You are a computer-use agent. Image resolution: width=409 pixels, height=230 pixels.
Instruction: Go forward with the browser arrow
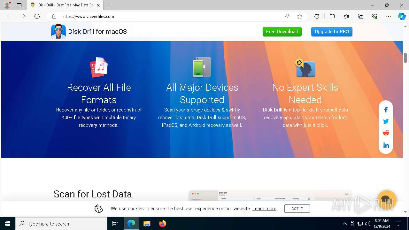[x=23, y=16]
